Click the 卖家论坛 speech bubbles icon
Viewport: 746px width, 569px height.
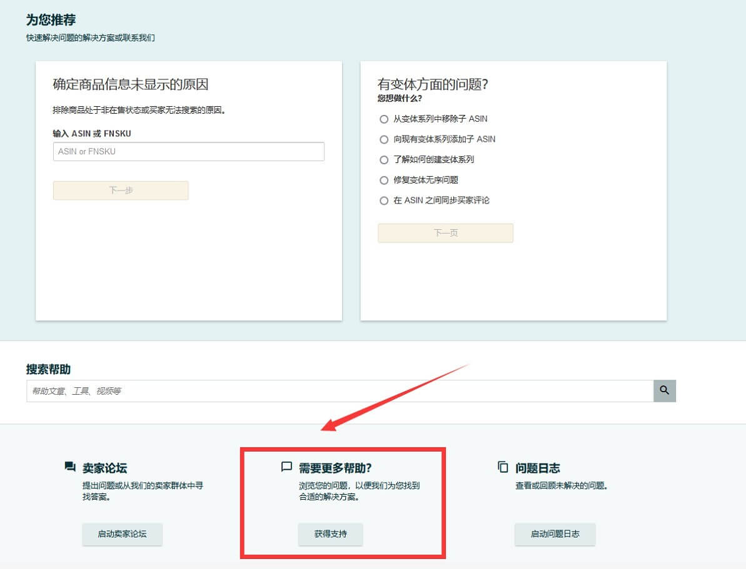tap(70, 467)
